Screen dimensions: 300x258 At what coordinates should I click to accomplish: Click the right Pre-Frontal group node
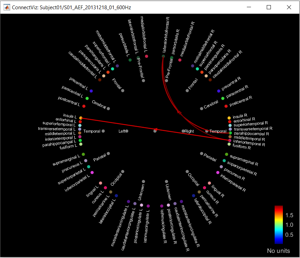tap(167, 81)
